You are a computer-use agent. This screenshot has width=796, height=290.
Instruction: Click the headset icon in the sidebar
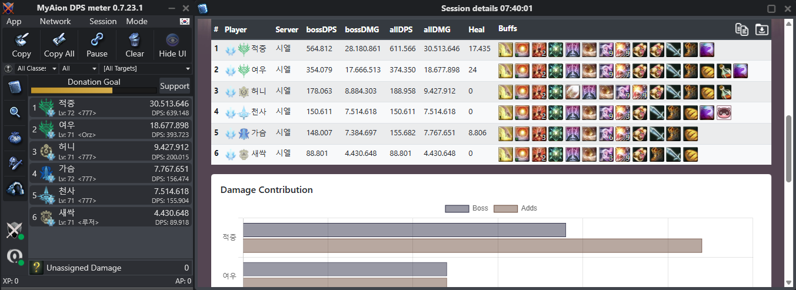(x=15, y=189)
